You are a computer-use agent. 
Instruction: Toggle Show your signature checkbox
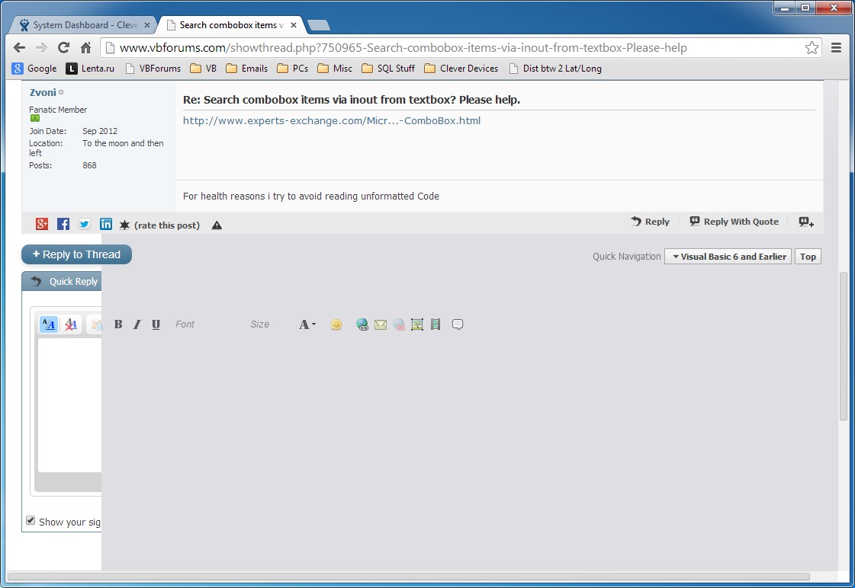pyautogui.click(x=31, y=520)
